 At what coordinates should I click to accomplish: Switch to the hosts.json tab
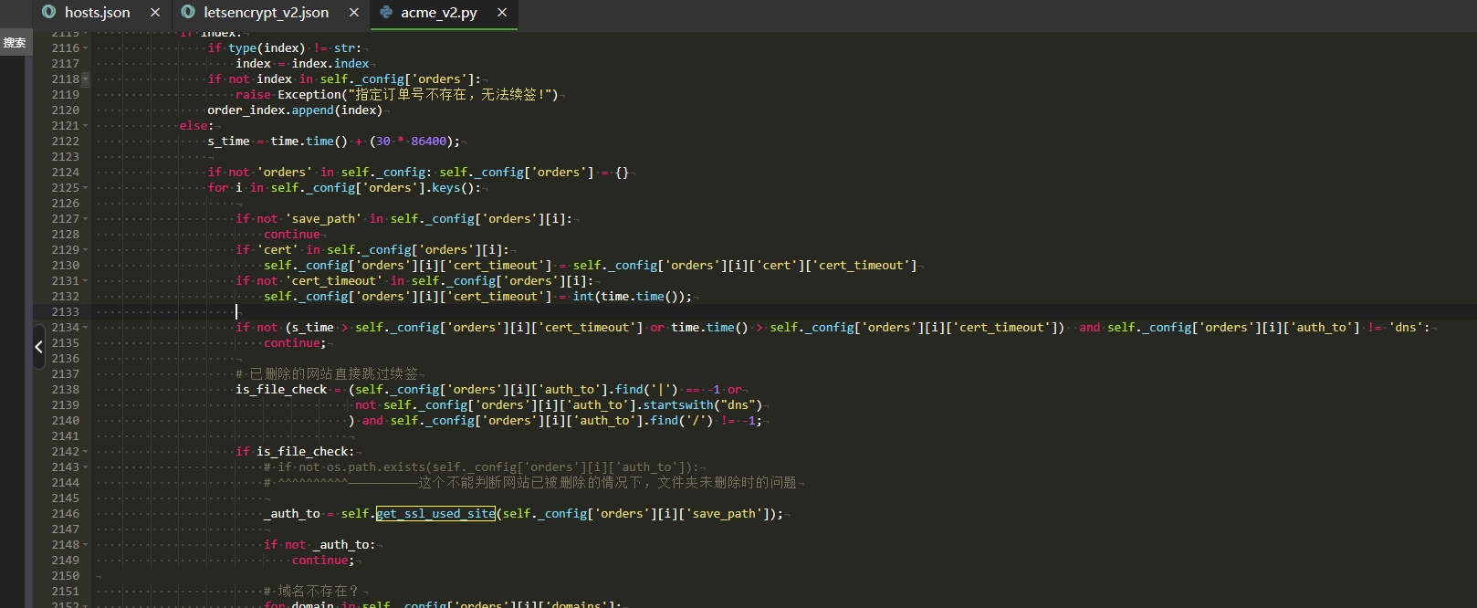pyautogui.click(x=97, y=13)
